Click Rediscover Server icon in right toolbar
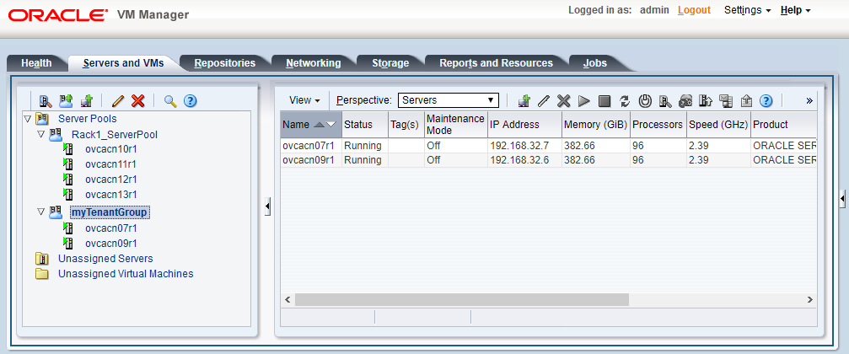 point(665,100)
